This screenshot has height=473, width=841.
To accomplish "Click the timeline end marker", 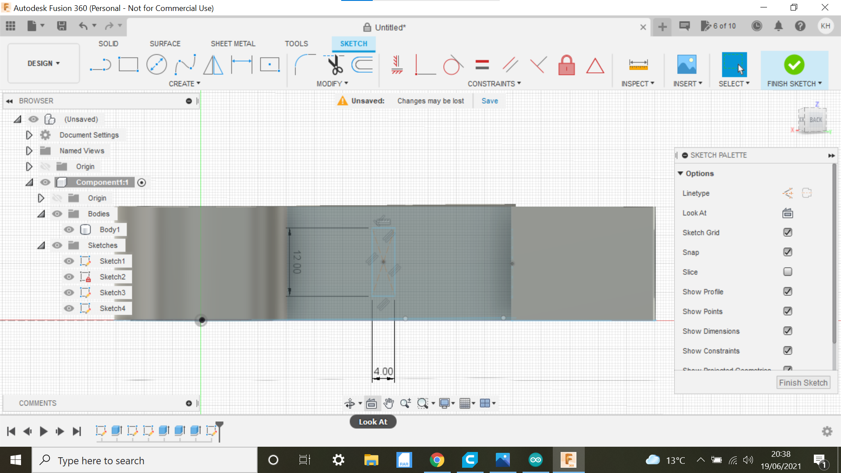I will click(219, 431).
